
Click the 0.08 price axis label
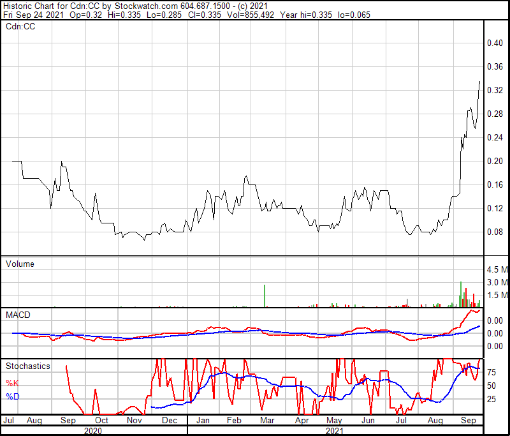[x=495, y=232]
